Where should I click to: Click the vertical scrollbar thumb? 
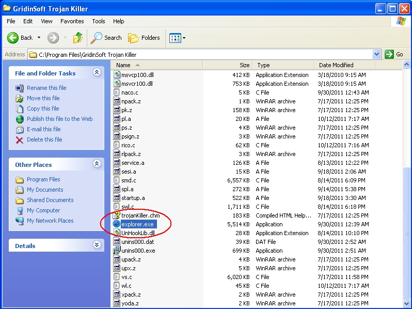click(406, 233)
